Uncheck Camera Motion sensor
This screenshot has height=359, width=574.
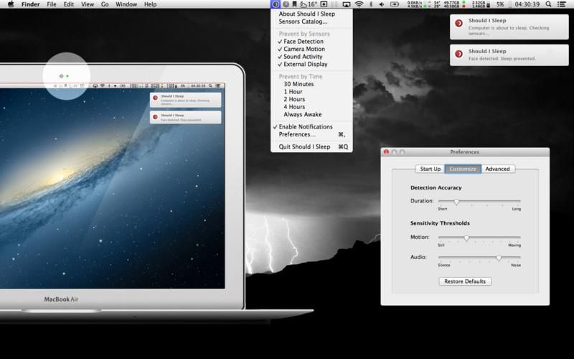point(304,49)
